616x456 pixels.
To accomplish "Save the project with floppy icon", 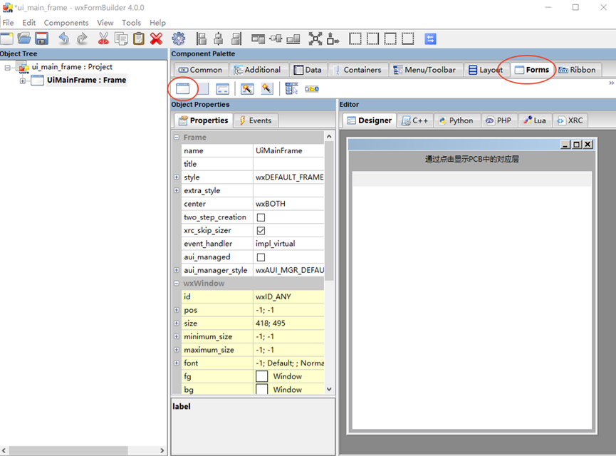I will pos(41,38).
